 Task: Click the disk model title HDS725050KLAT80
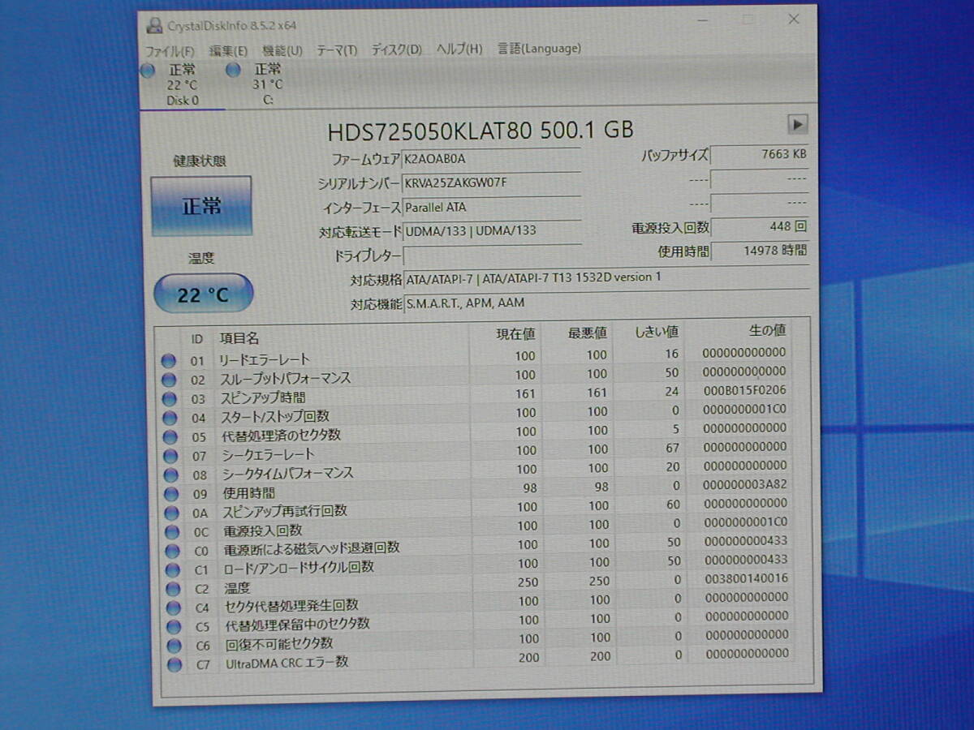click(x=430, y=130)
